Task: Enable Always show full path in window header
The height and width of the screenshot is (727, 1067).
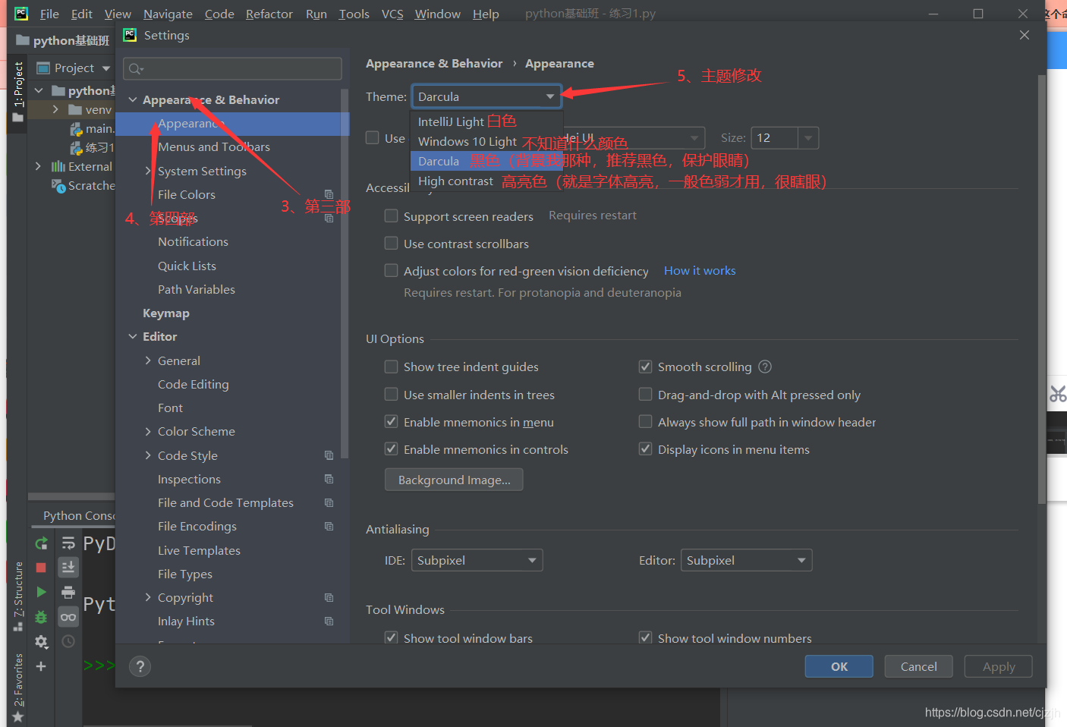Action: pos(645,422)
